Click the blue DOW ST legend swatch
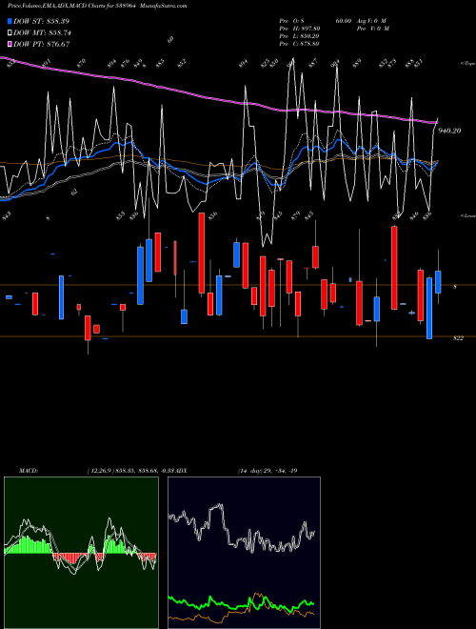Image resolution: width=476 pixels, height=629 pixels. click(x=10, y=21)
